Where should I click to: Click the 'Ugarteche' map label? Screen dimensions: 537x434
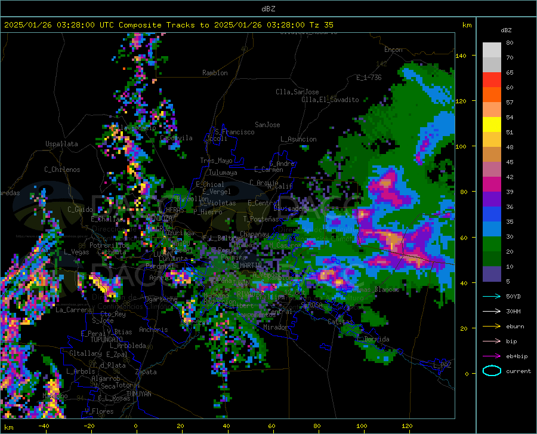pos(161,298)
